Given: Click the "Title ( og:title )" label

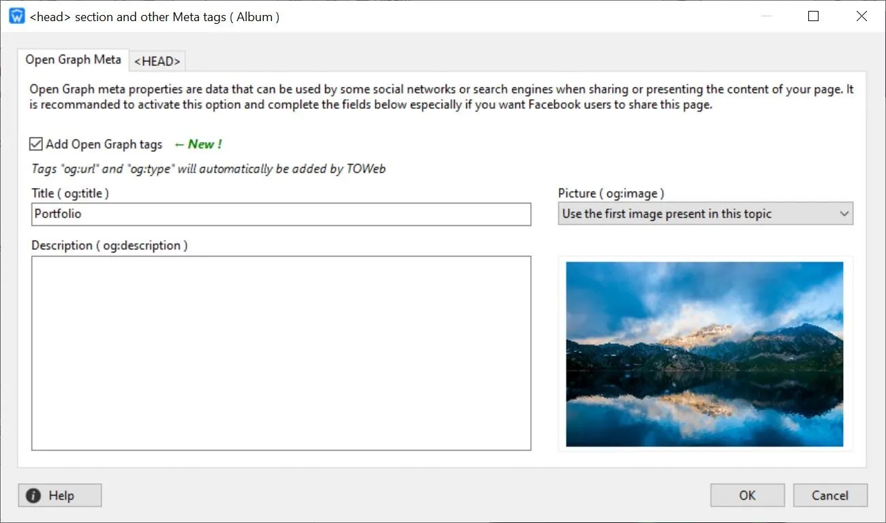Looking at the screenshot, I should (70, 193).
